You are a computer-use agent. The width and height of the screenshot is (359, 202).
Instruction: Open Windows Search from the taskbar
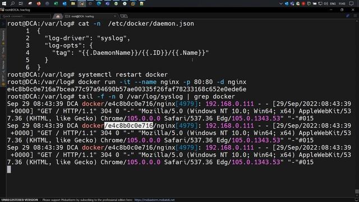click(12, 3)
